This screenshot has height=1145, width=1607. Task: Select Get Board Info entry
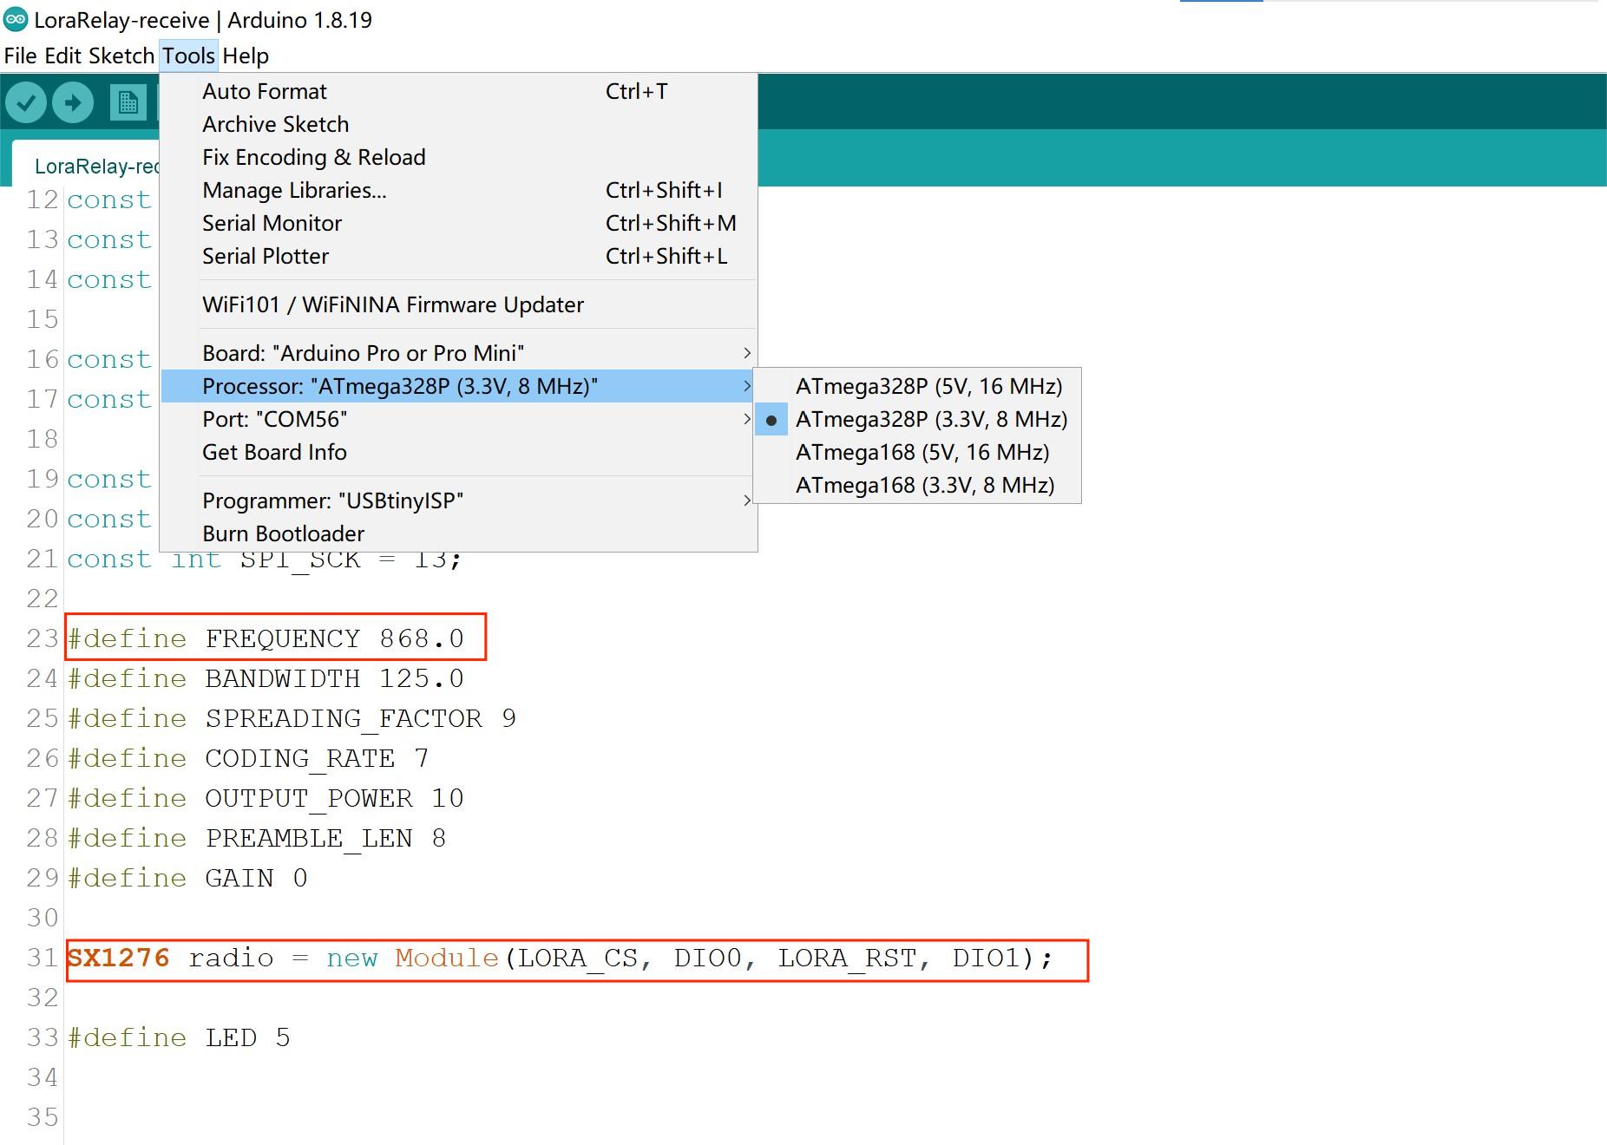(459, 452)
